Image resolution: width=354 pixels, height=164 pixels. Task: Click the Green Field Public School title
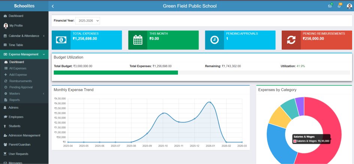(x=190, y=6)
